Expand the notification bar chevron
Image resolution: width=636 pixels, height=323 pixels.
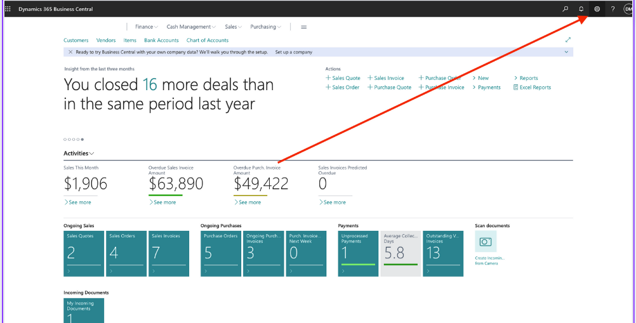[x=566, y=52]
